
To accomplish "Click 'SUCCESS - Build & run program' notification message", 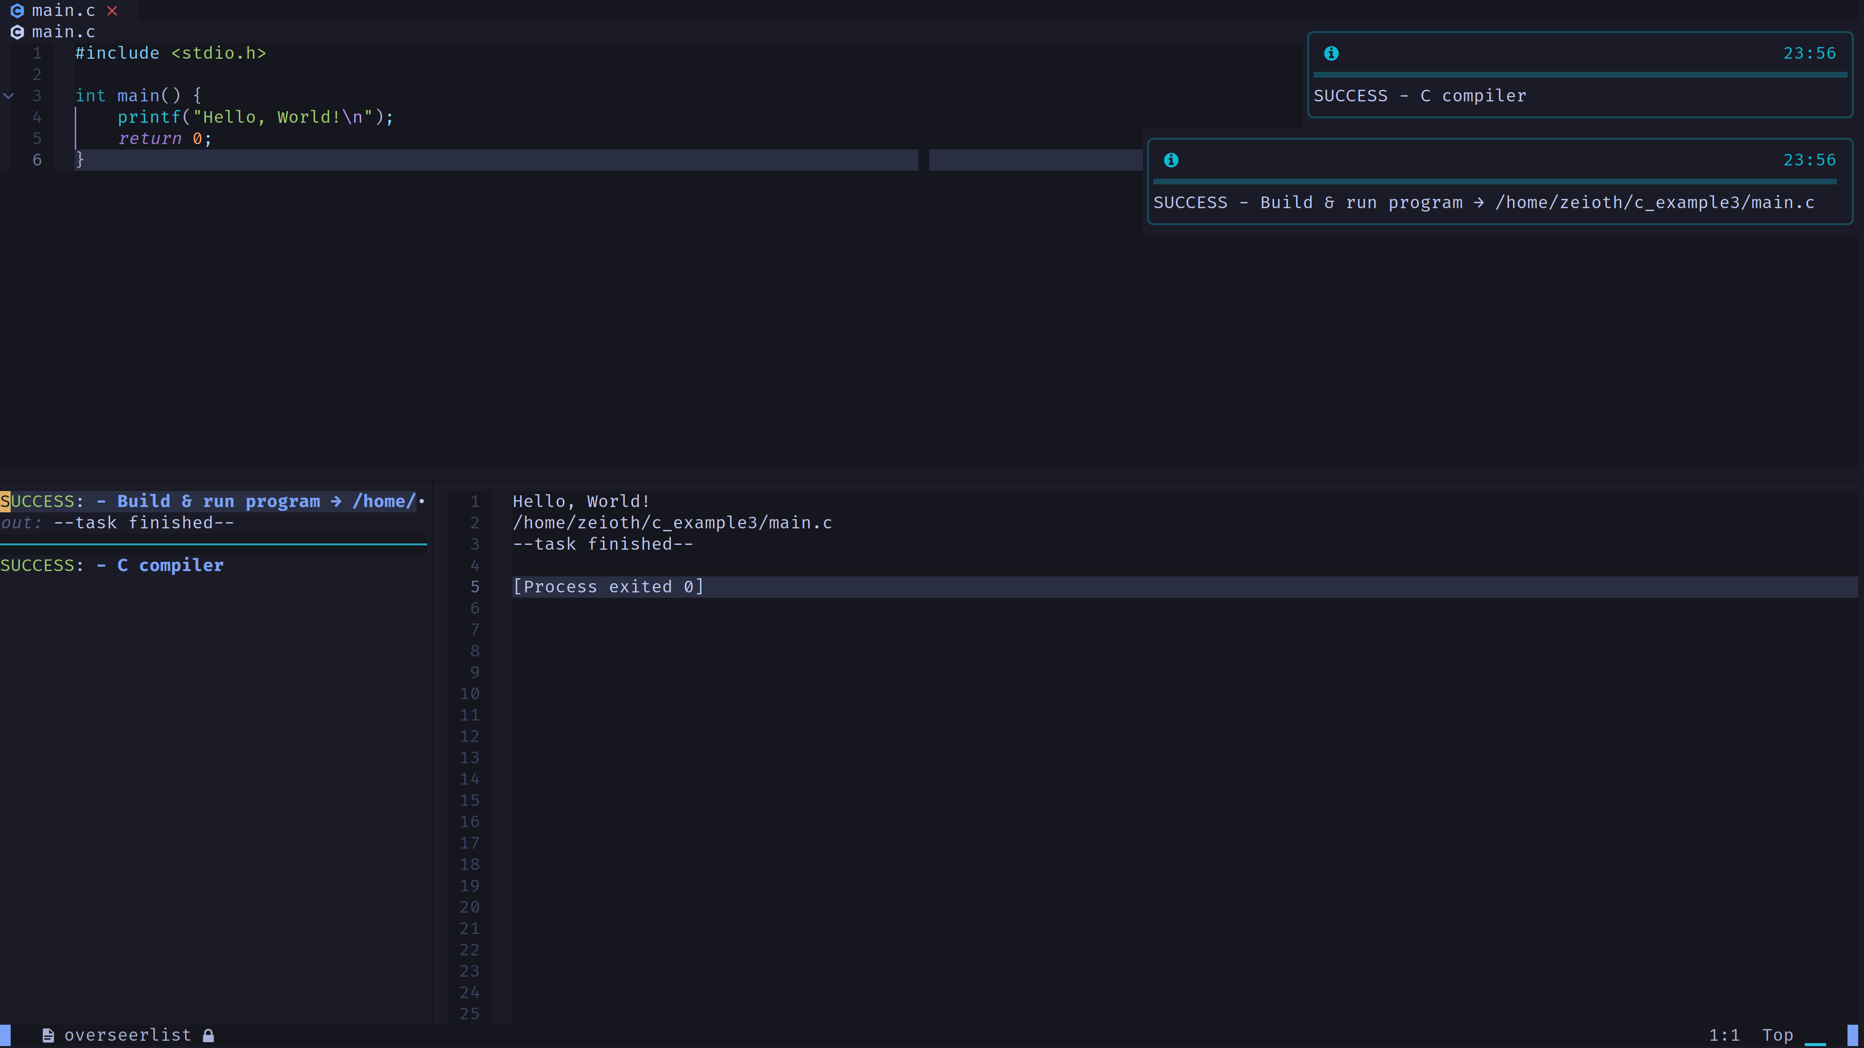I will pyautogui.click(x=1483, y=202).
